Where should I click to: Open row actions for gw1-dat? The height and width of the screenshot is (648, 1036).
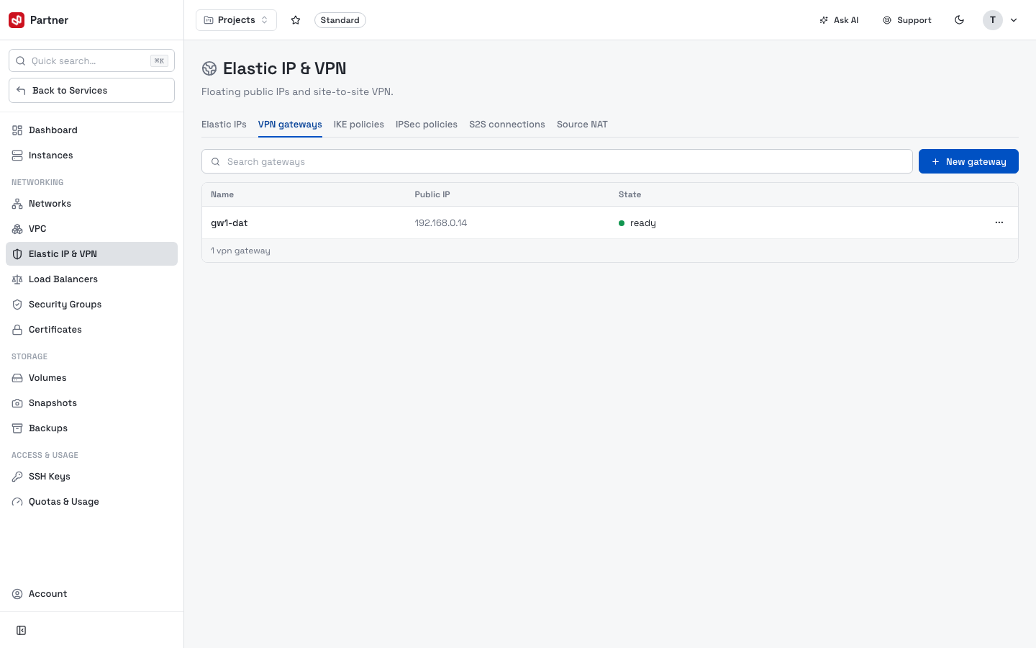[999, 222]
